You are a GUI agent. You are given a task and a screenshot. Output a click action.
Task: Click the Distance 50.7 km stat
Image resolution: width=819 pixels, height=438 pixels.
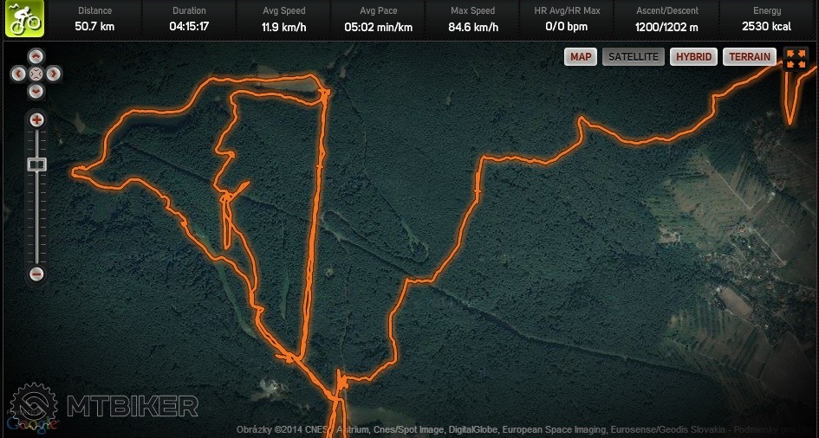94,19
